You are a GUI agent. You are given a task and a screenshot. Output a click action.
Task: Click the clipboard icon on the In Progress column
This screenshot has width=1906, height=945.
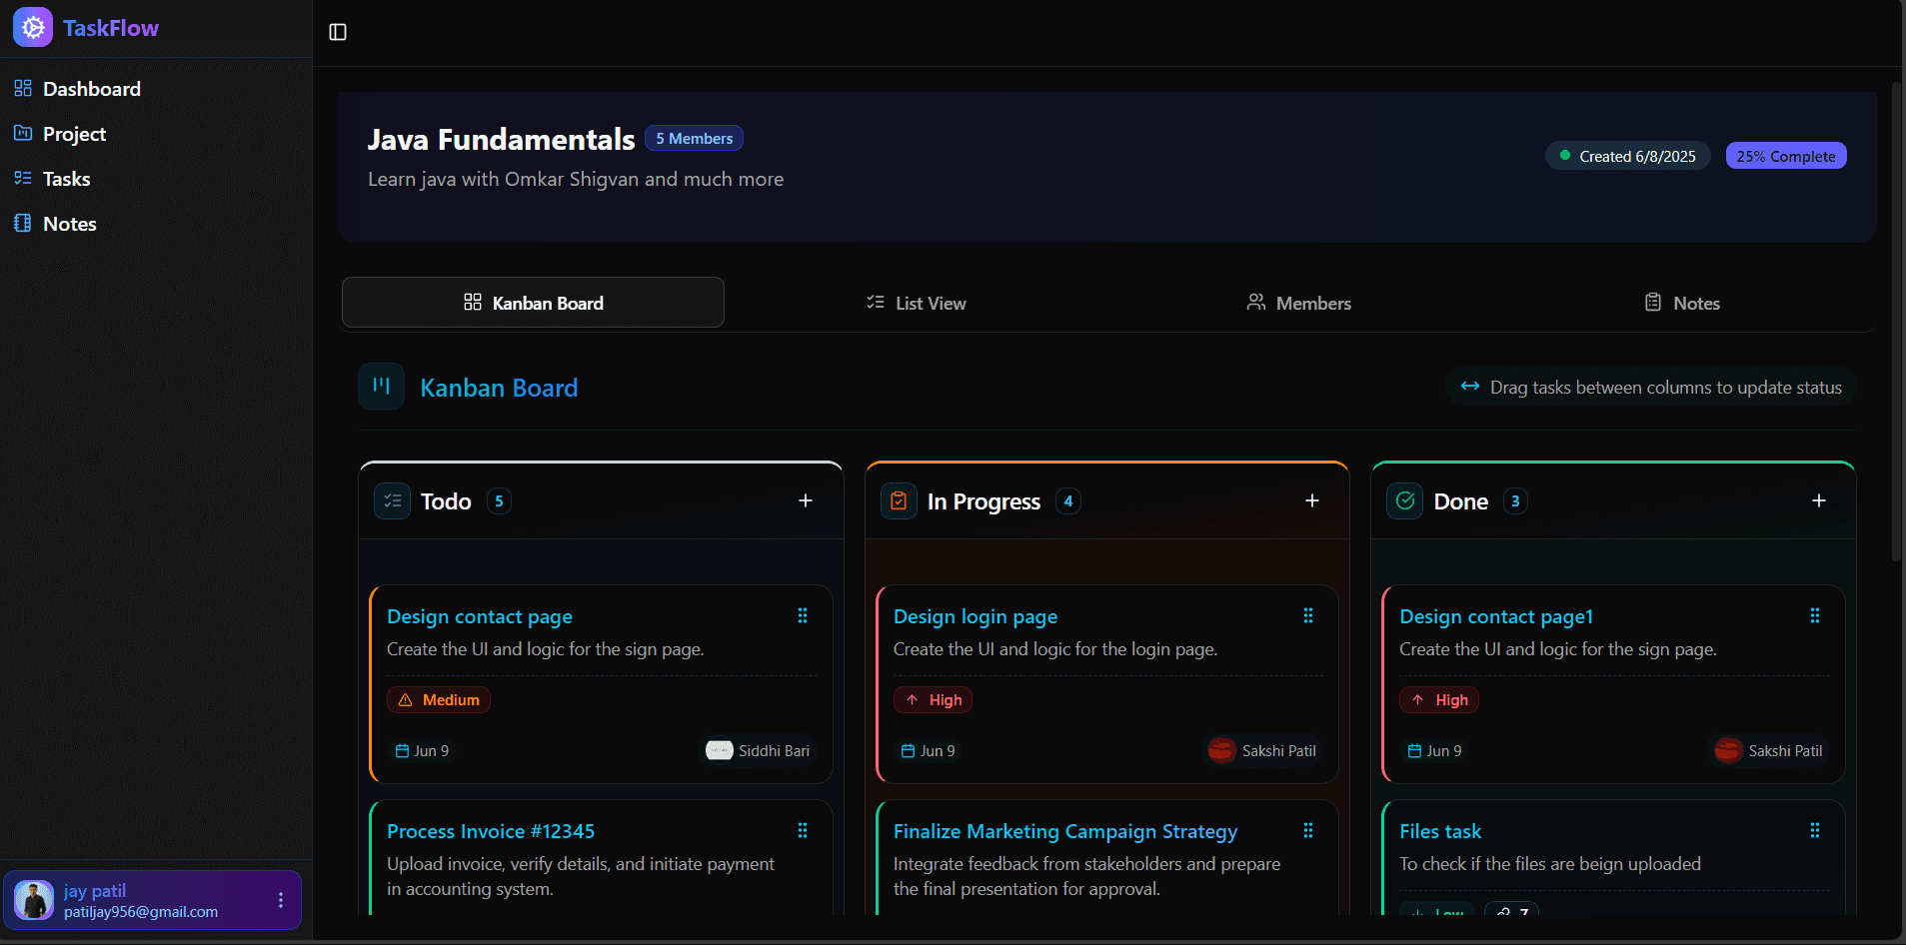pyautogui.click(x=899, y=500)
